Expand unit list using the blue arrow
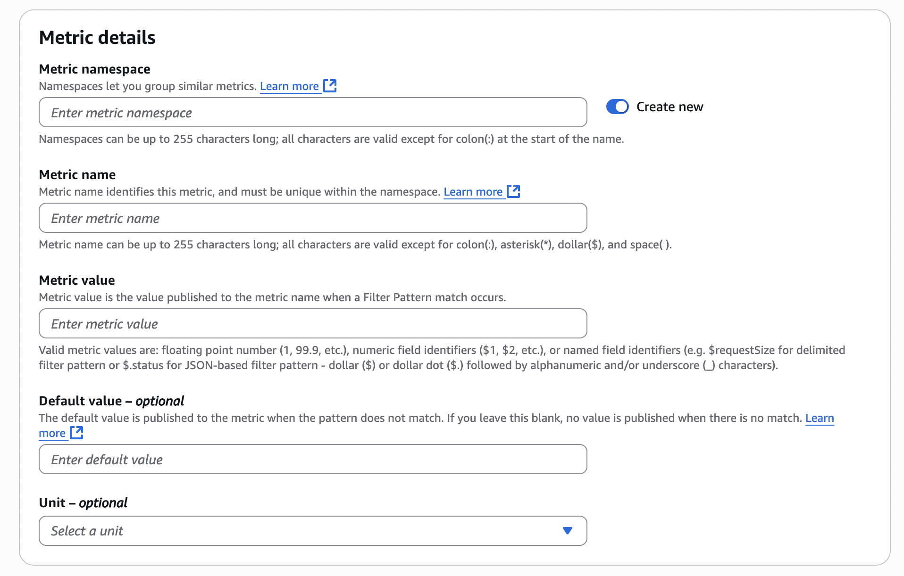Viewport: 904px width, 576px height. pos(568,531)
